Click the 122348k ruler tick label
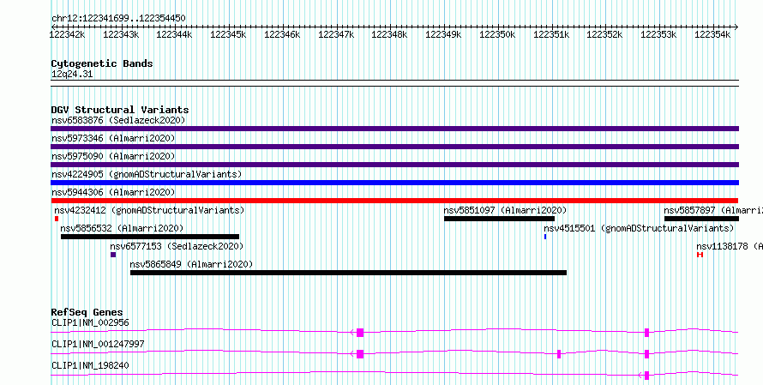Image resolution: width=763 pixels, height=385 pixels. coord(390,34)
